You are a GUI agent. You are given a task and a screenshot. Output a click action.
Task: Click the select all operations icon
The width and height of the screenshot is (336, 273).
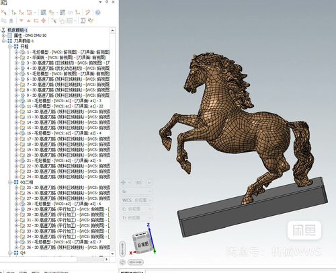click(3, 12)
